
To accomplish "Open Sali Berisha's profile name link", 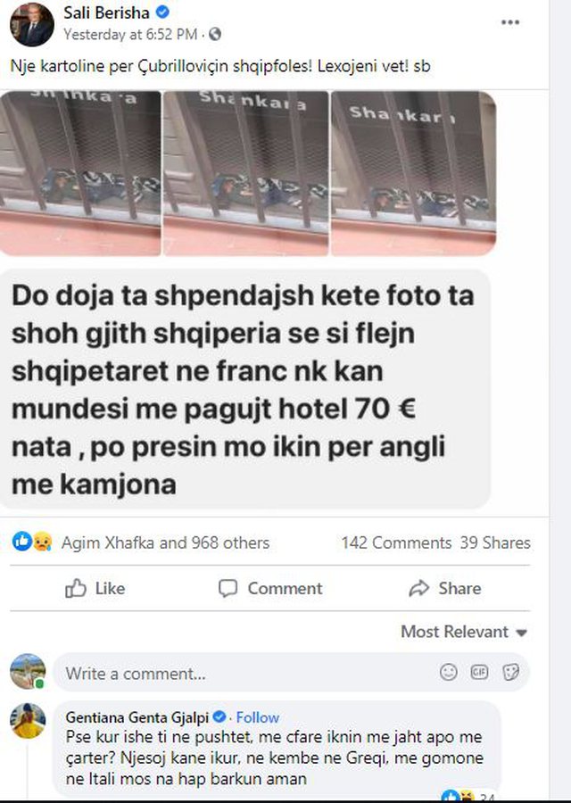I will tap(106, 12).
